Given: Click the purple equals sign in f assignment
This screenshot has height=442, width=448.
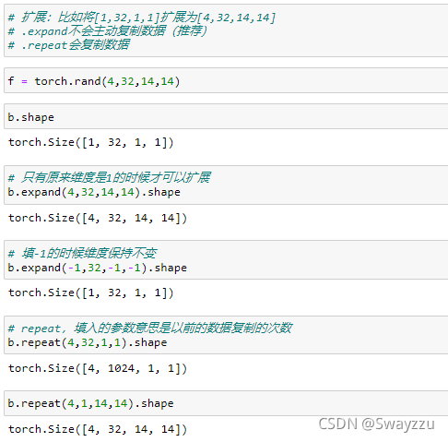Looking at the screenshot, I should coord(24,81).
